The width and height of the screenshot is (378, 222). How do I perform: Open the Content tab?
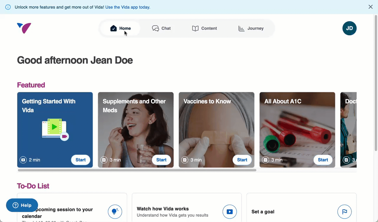tap(204, 28)
